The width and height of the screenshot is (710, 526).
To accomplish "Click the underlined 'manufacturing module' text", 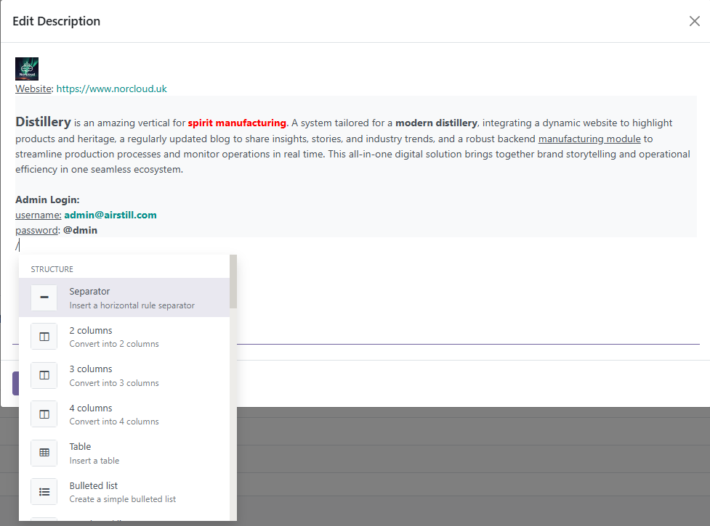I will point(589,139).
